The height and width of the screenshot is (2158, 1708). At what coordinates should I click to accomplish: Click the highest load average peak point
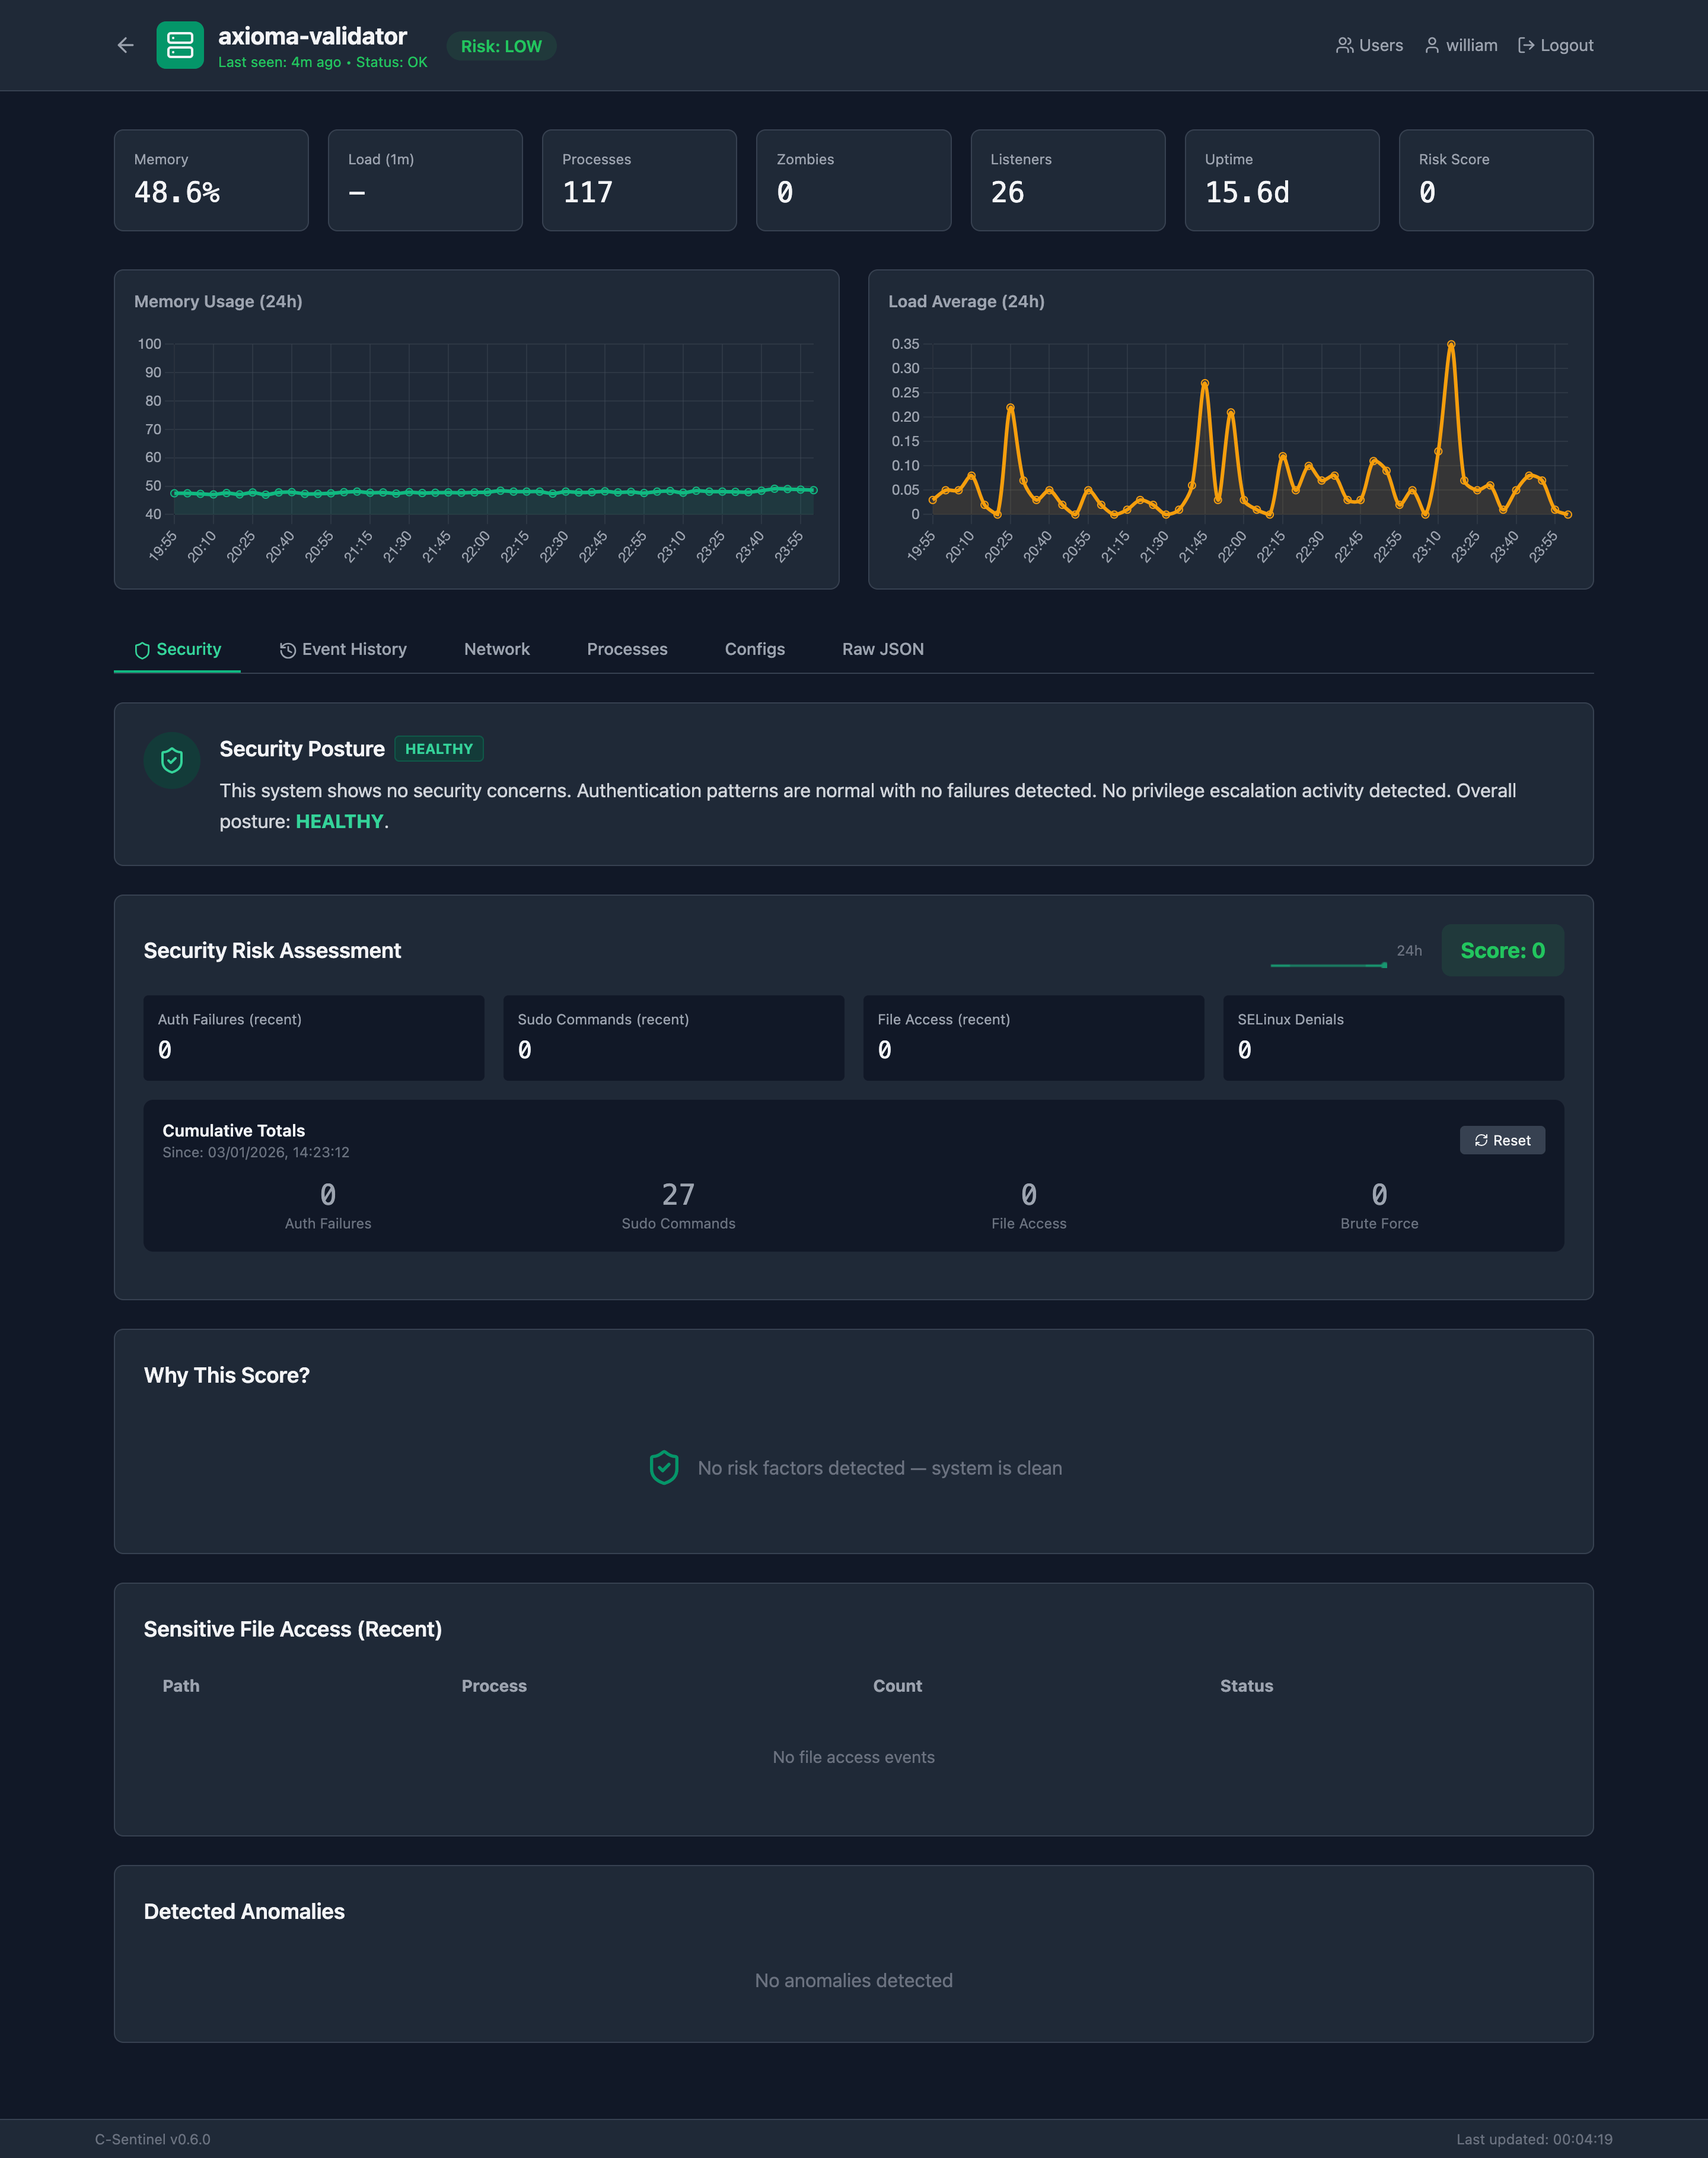pos(1450,345)
